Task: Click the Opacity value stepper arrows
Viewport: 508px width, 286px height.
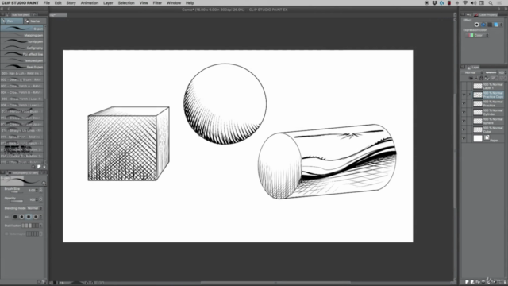Action: pyautogui.click(x=37, y=199)
